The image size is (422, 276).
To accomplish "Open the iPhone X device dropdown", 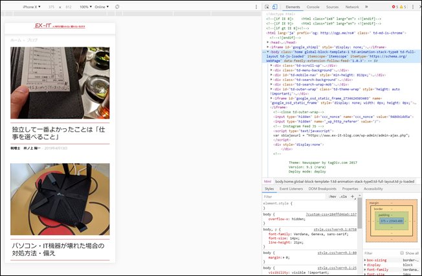I will coord(32,6).
